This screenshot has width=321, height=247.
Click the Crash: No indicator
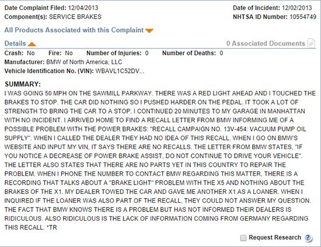pos(19,53)
